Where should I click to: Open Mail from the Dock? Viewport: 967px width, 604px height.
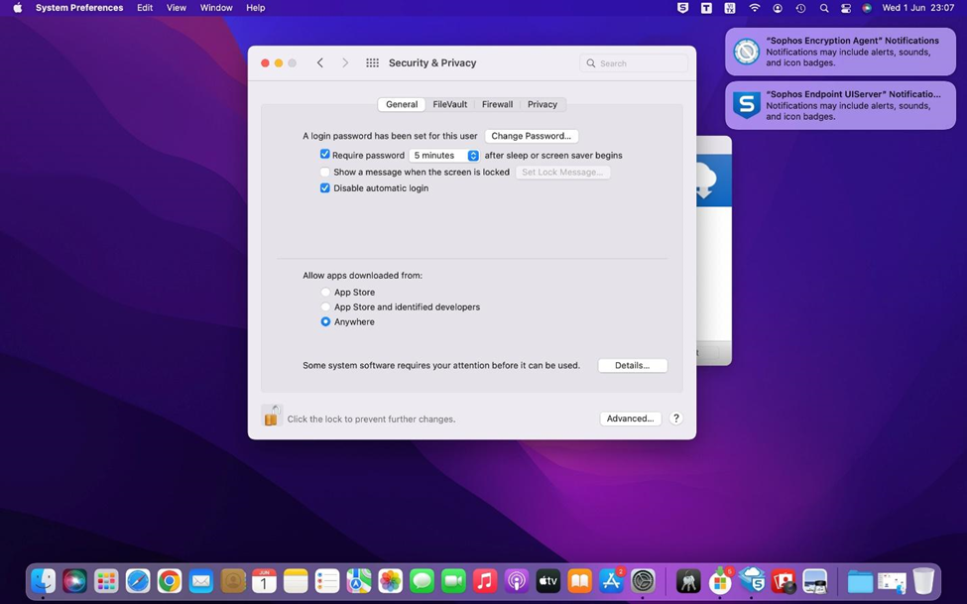pos(201,581)
